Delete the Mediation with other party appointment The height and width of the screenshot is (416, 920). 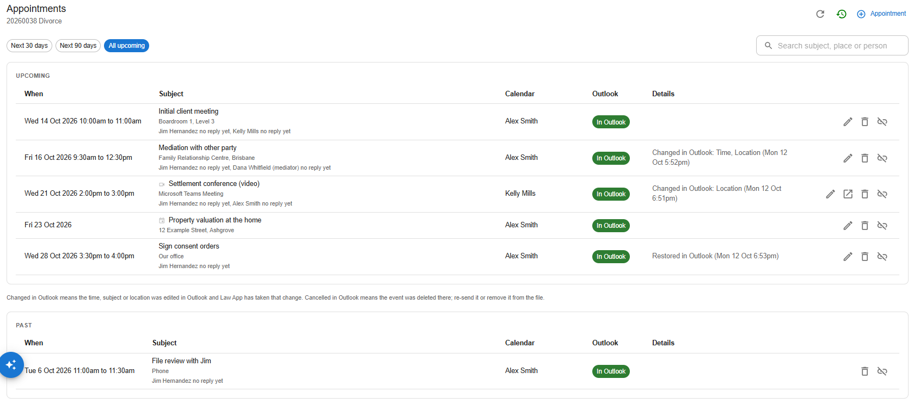click(864, 158)
